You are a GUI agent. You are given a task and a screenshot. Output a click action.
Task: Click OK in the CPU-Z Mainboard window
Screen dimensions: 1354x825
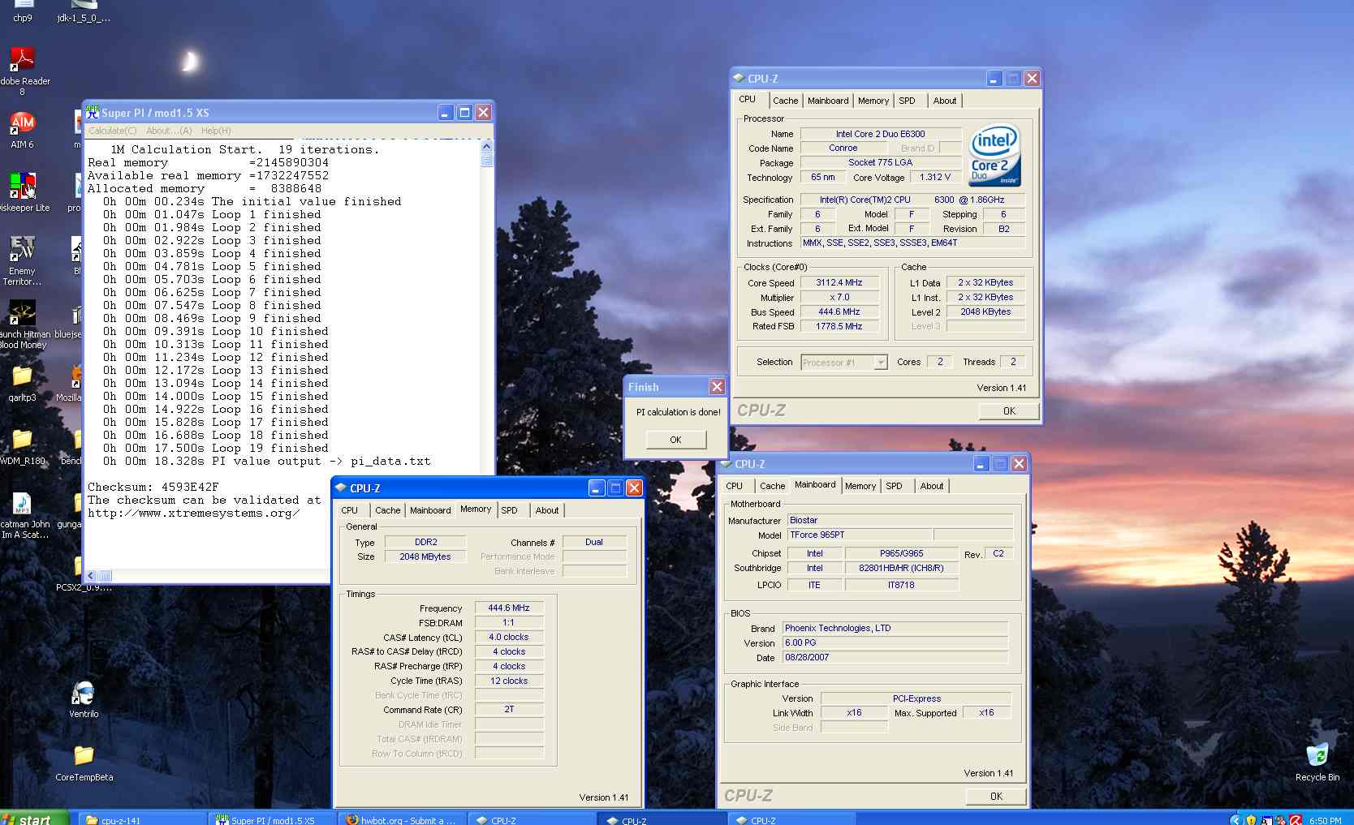[x=996, y=796]
